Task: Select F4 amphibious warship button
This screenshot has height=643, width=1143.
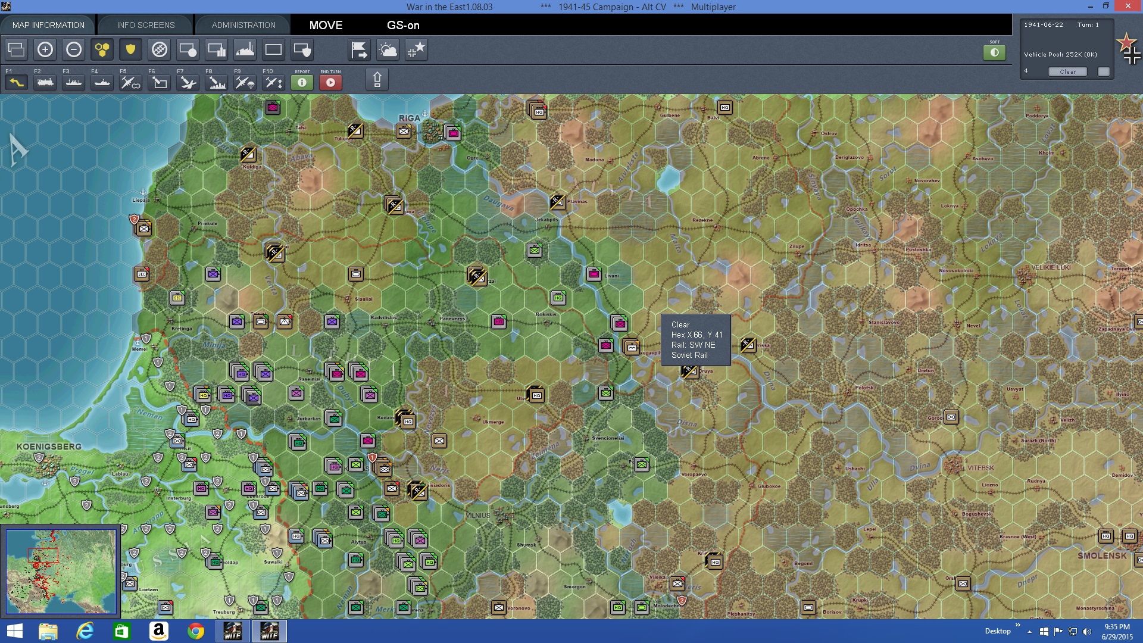Action: click(102, 83)
